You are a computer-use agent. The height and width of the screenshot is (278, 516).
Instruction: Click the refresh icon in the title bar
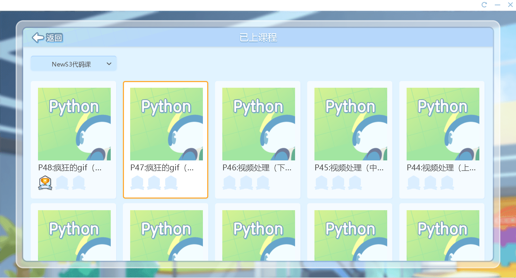point(484,5)
